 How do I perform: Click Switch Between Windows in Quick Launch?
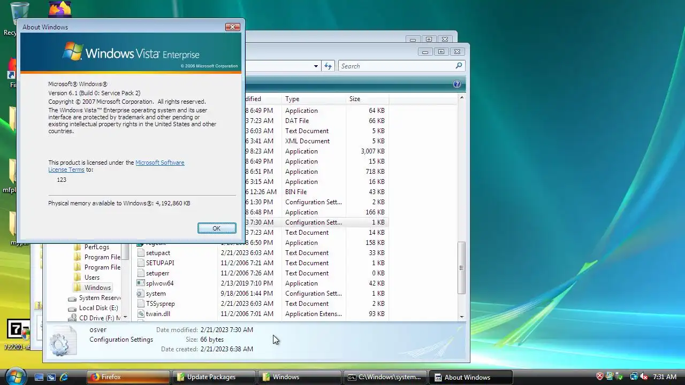tap(51, 377)
